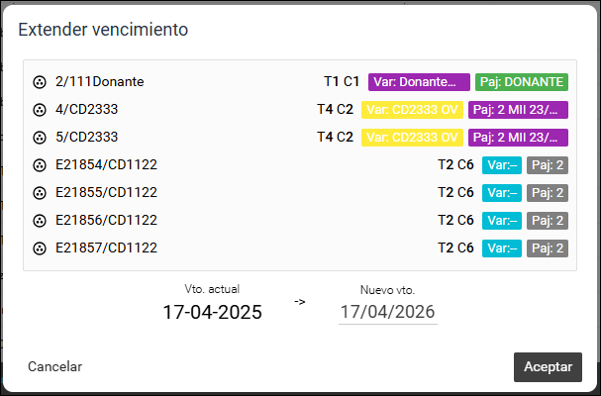Click the embryo icon beside 5/CD2333

[x=39, y=138]
